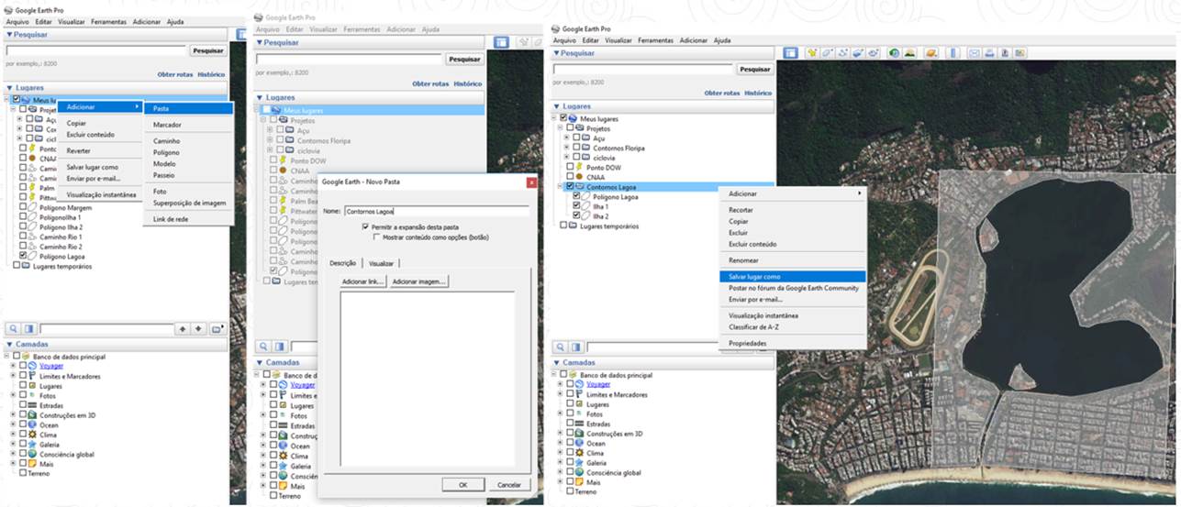Check 'Mostrar conteúdo como opções (botão)' checkbox
The width and height of the screenshot is (1181, 507).
377,237
